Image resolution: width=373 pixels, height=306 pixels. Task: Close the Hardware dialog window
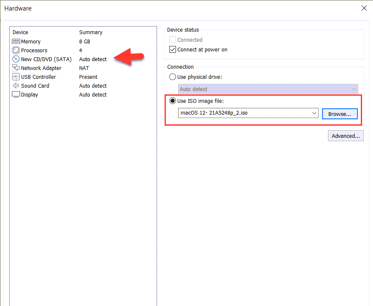click(x=364, y=8)
